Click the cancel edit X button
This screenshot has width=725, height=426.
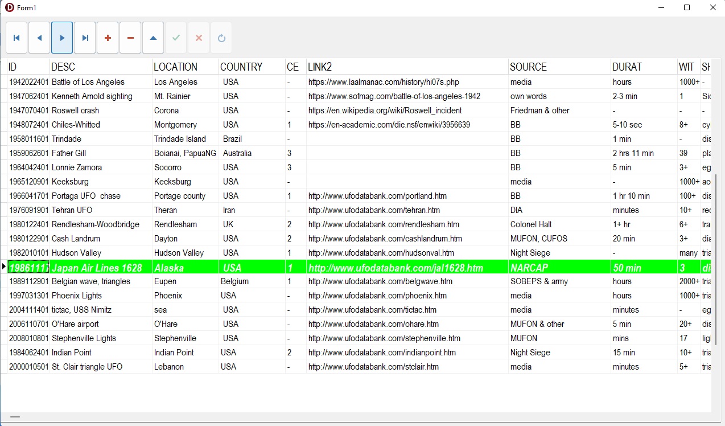(x=199, y=38)
